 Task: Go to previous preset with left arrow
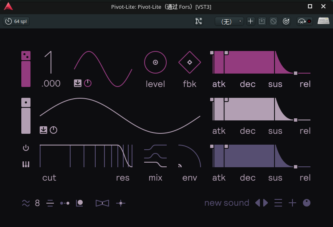pyautogui.click(x=258, y=203)
